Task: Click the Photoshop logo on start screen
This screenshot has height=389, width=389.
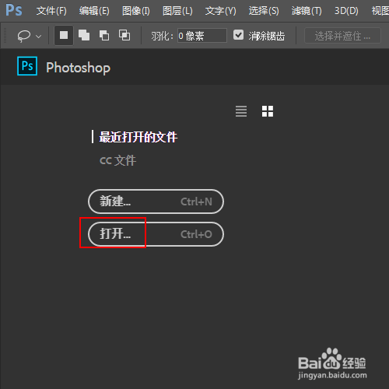Action: 27,66
